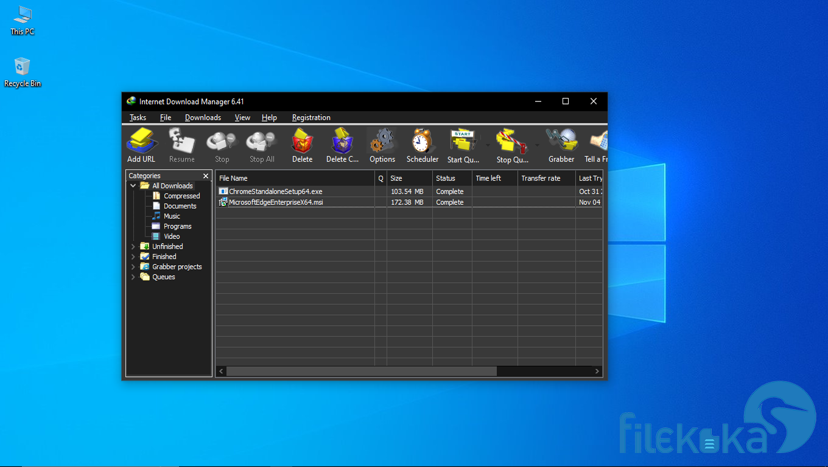Close the Categories panel
The height and width of the screenshot is (467, 828).
pos(206,176)
